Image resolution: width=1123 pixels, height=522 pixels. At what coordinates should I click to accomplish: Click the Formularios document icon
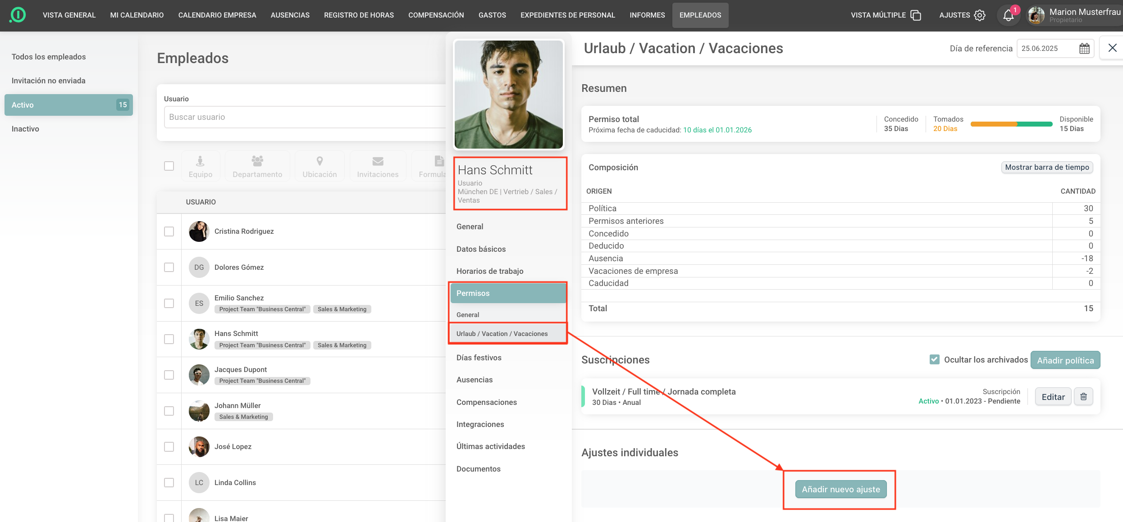(439, 161)
